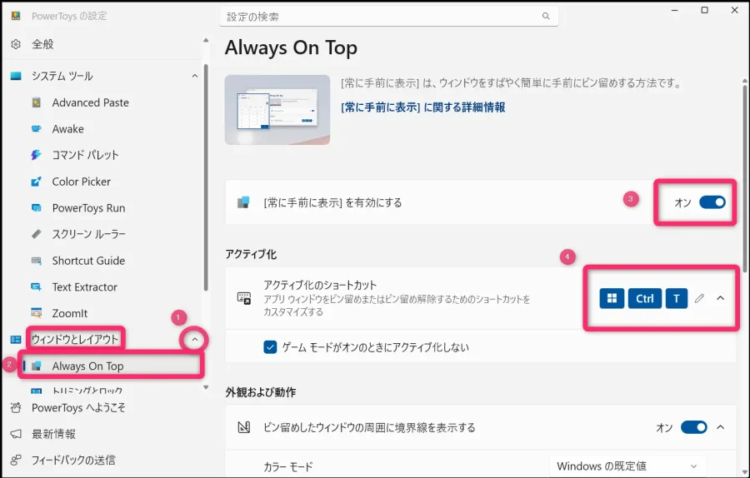Screen dimensions: 750x478
Task: Click the T key badge
Action: (677, 298)
